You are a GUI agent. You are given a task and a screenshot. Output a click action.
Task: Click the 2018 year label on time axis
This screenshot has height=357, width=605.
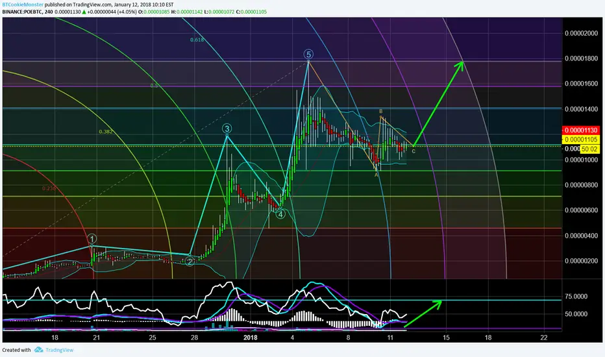point(251,338)
